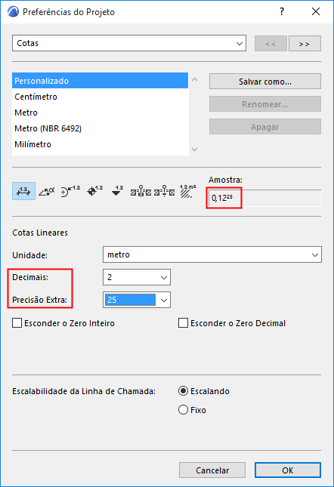Viewport: 334px width, 487px height.
Task: Enable Esconder o Zero Decimal checkbox
Action: tap(184, 323)
